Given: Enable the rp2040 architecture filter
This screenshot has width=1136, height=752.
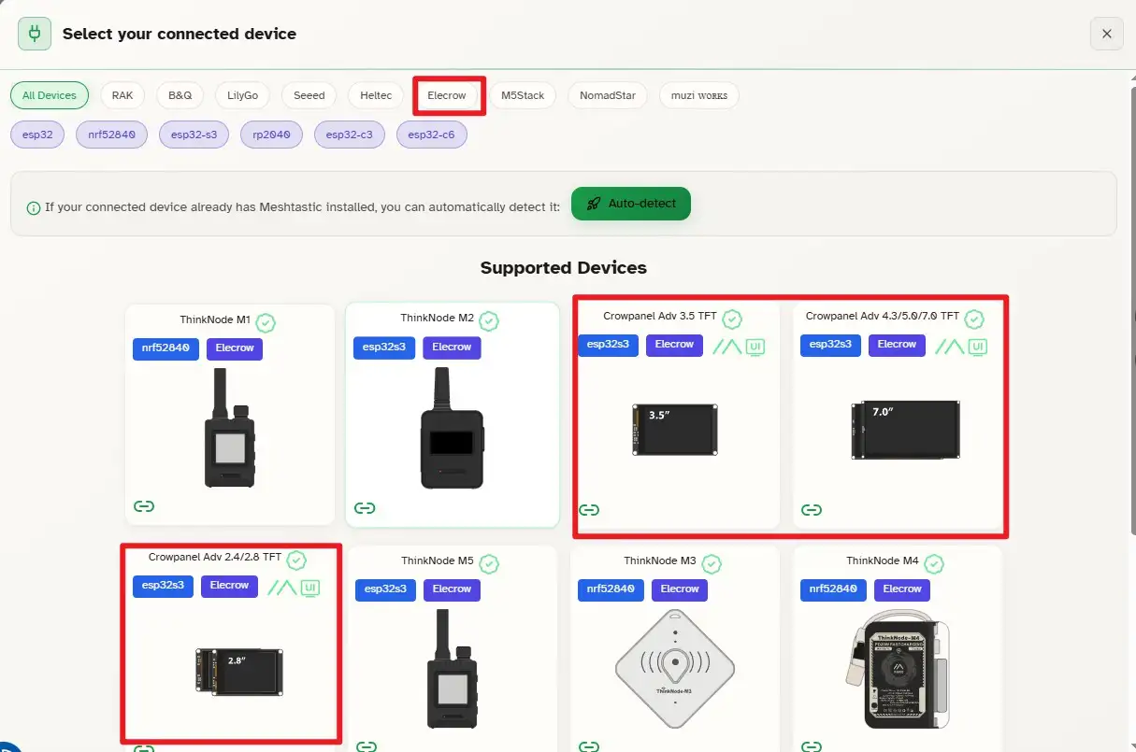Looking at the screenshot, I should 271,135.
